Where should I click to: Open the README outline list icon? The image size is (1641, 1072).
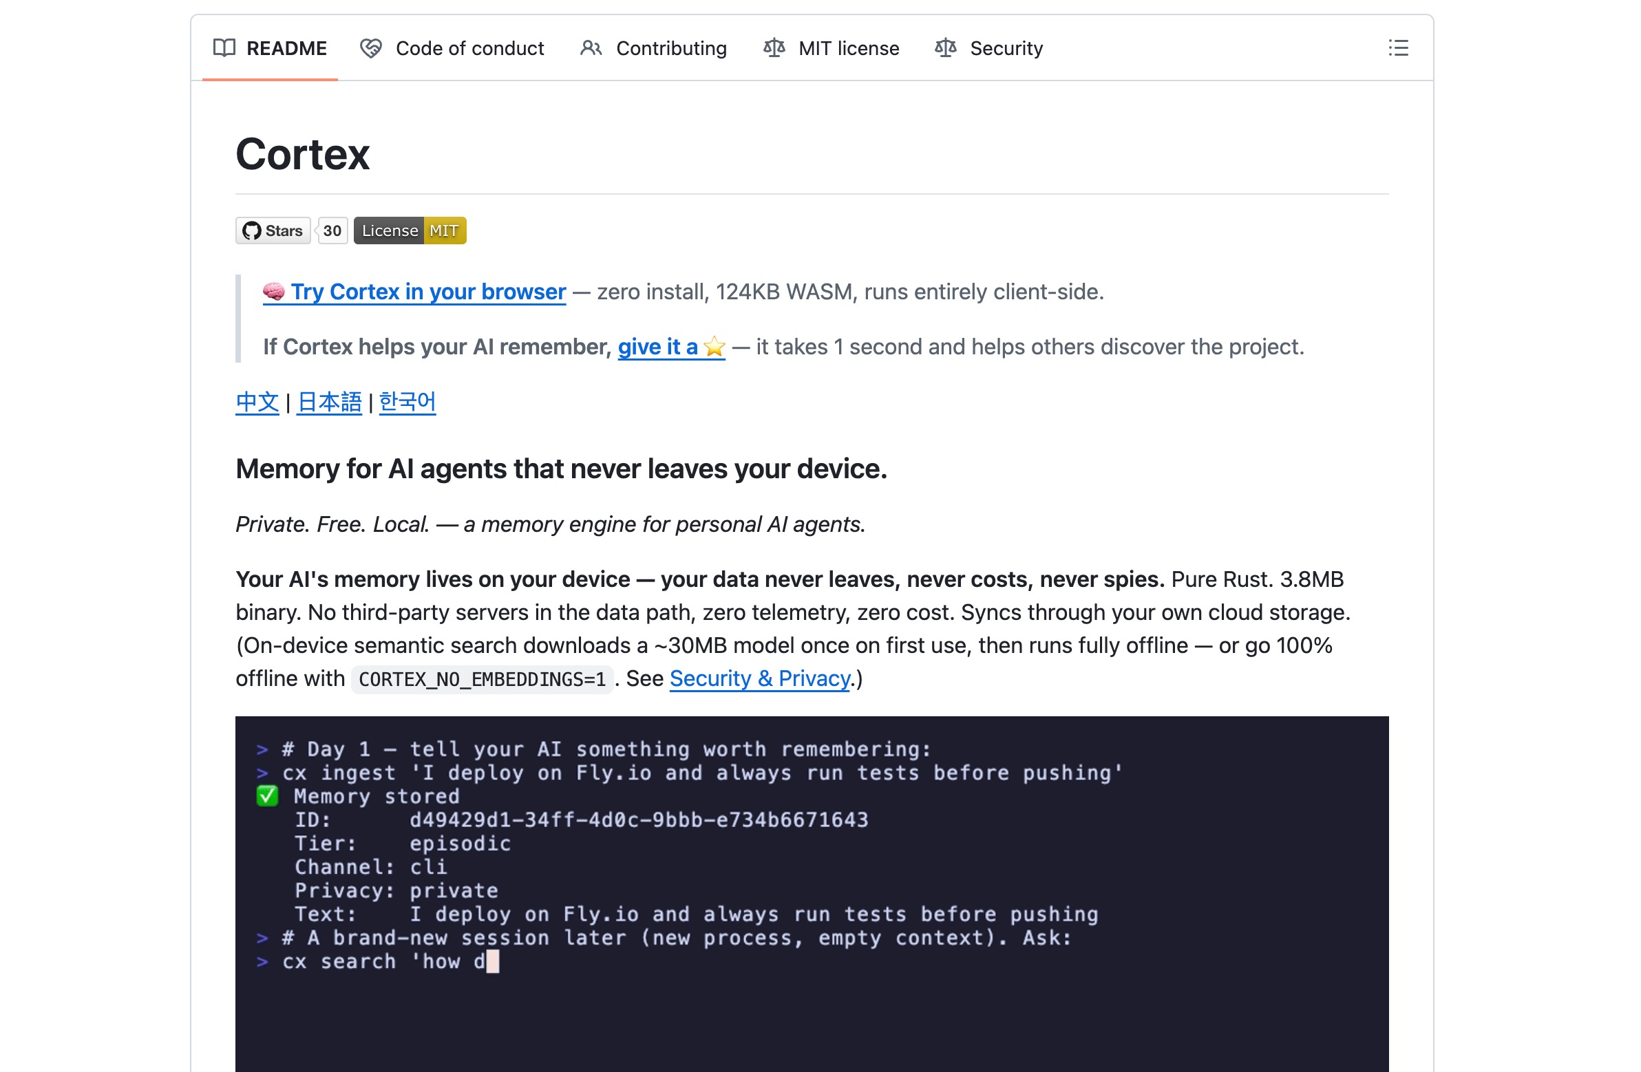pos(1397,47)
